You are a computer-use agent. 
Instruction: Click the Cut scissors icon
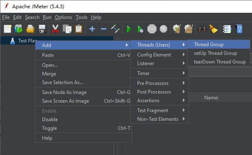55,29
